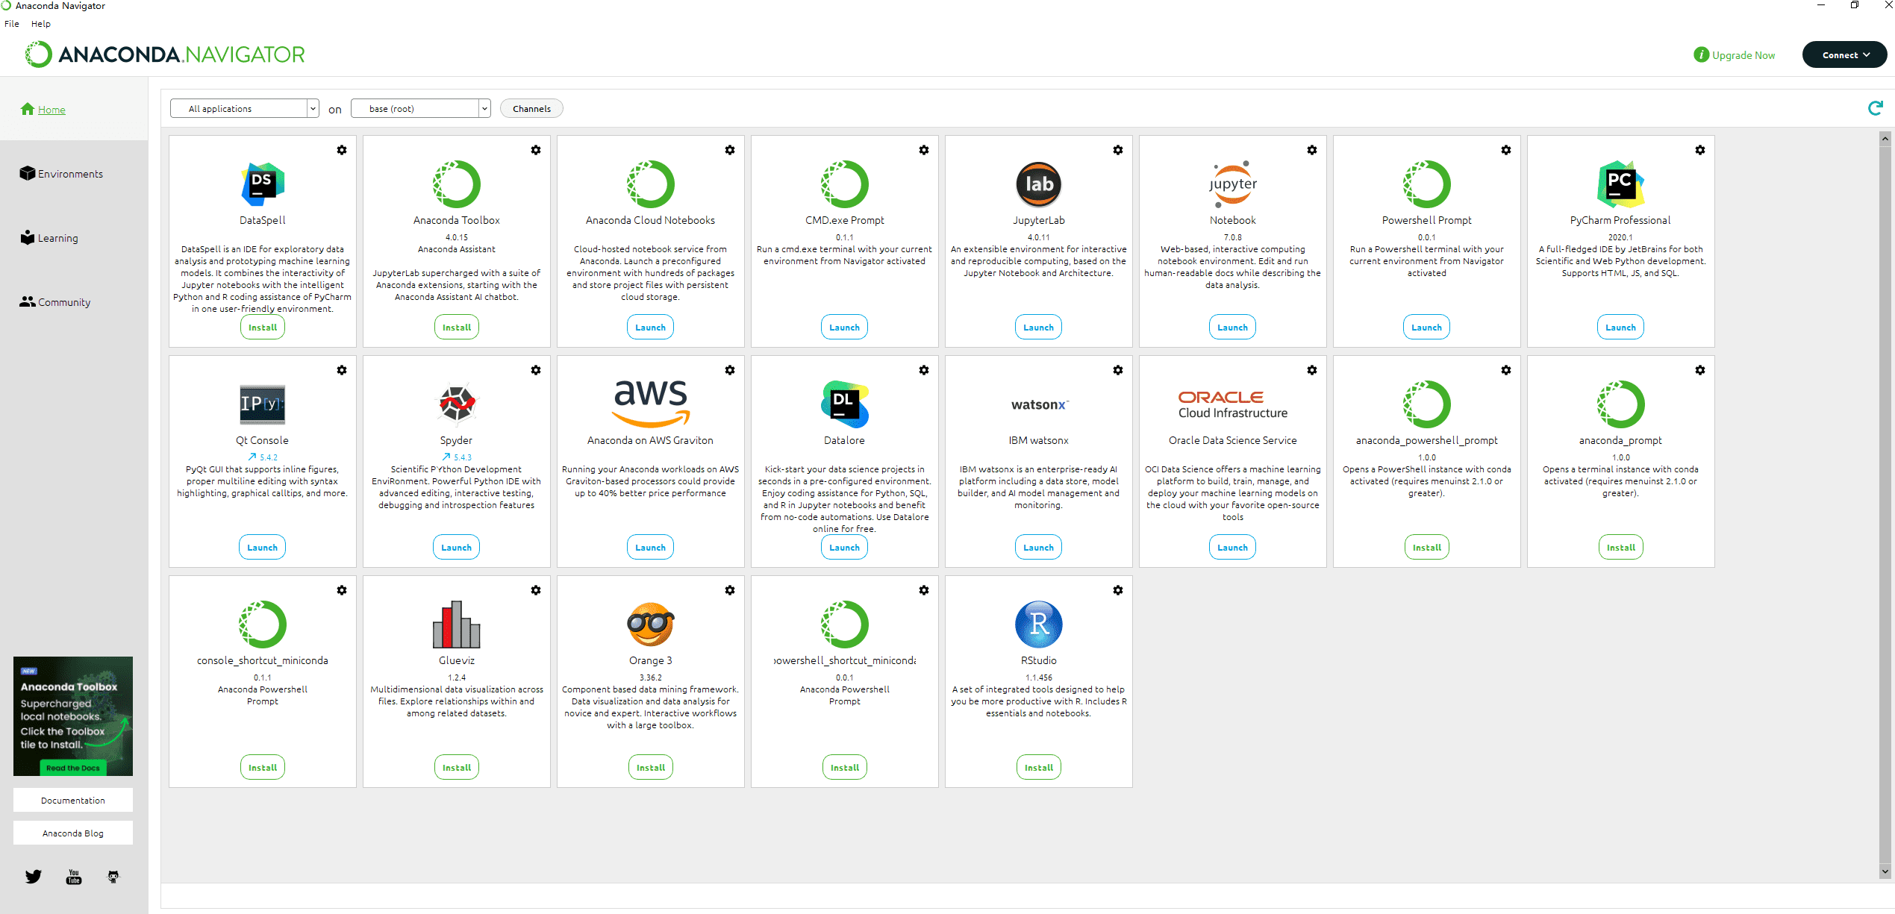Open the GitHub link icon

[x=113, y=877]
